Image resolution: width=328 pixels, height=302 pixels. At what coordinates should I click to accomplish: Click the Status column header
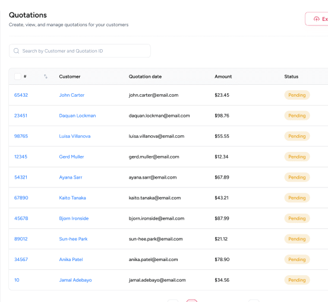tap(291, 77)
